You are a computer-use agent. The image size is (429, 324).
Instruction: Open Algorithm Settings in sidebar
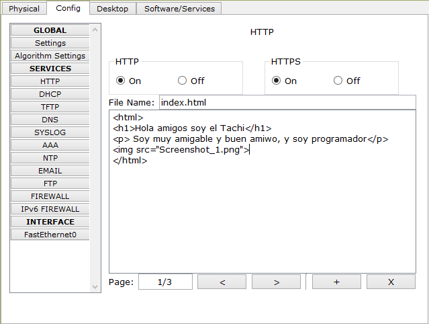50,56
